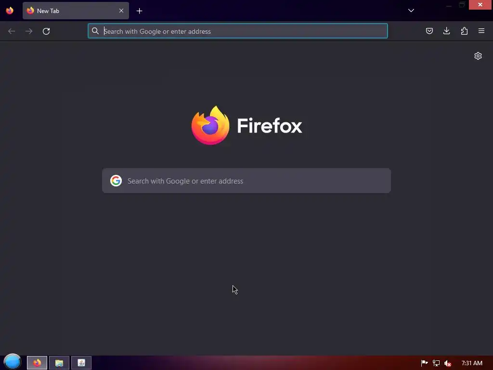Open the Downloads panel
The width and height of the screenshot is (493, 370).
click(x=446, y=31)
